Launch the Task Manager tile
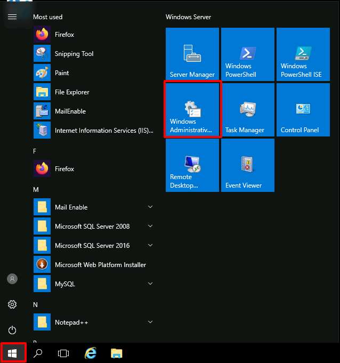The height and width of the screenshot is (363, 340). (248, 110)
